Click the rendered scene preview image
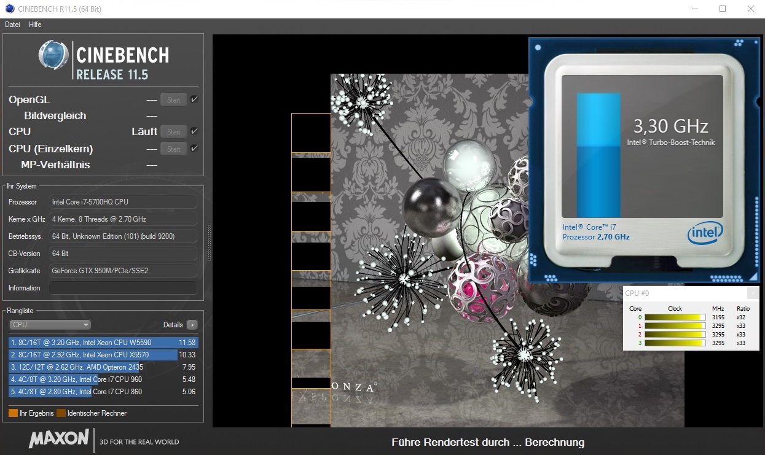 pos(488,251)
